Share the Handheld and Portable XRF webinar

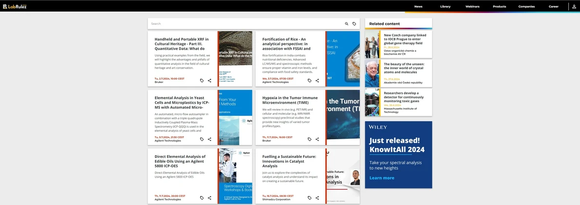(209, 81)
